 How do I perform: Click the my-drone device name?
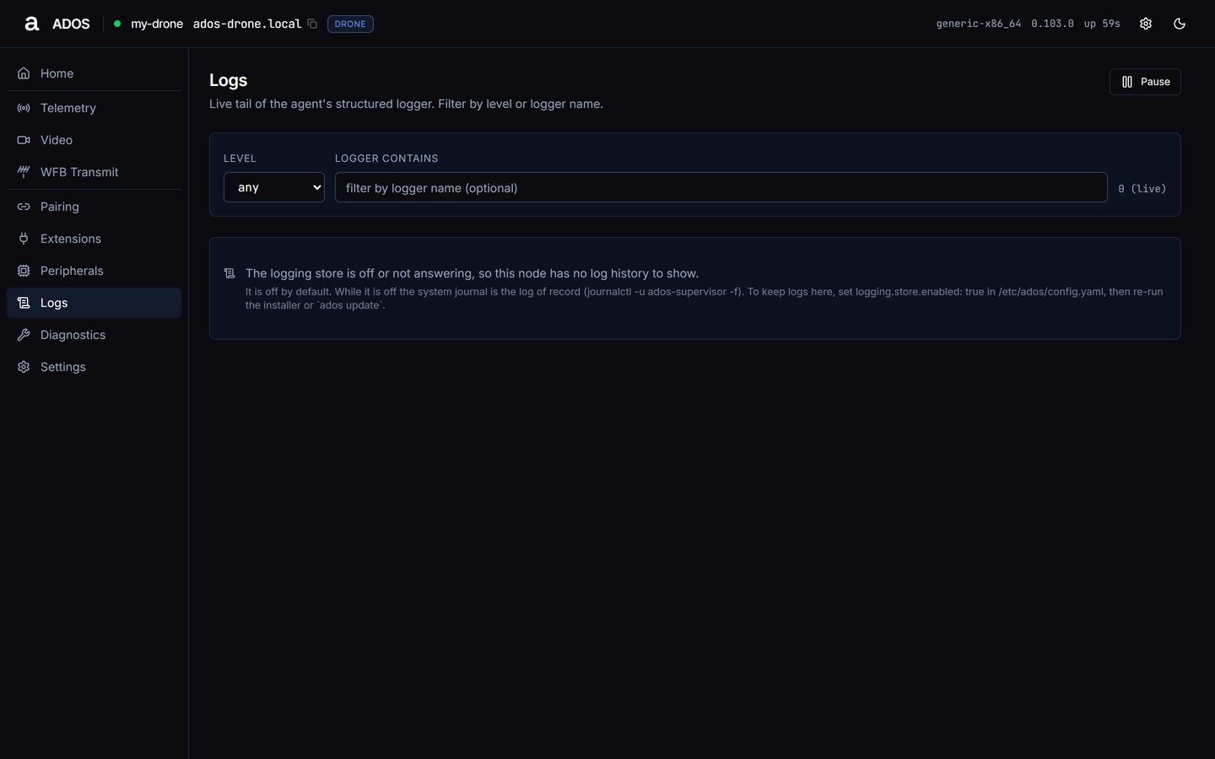[157, 24]
